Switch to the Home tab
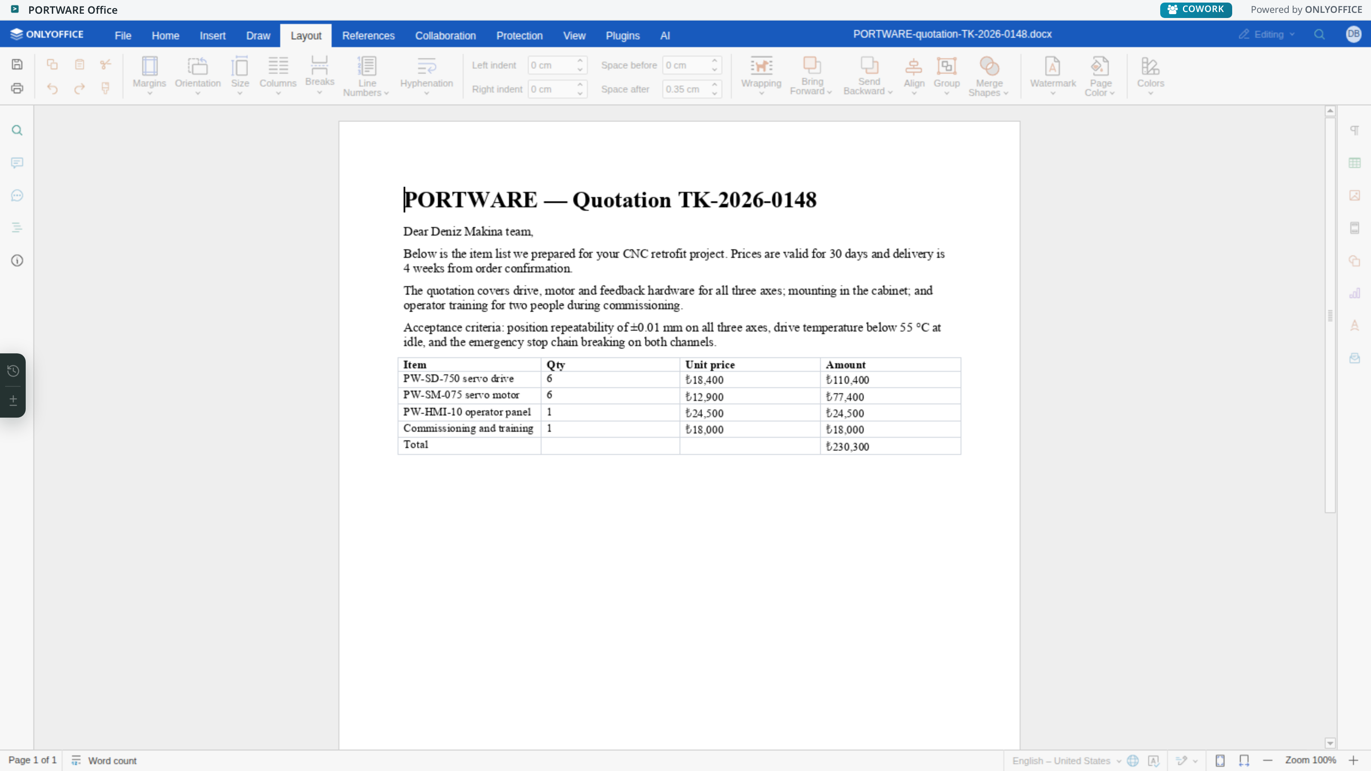 pyautogui.click(x=165, y=36)
